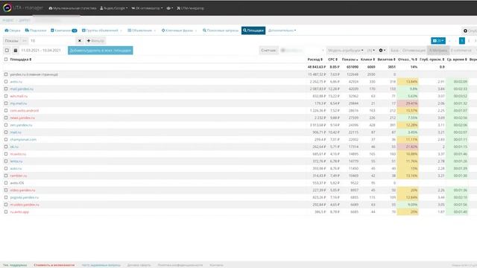Expand the Дополнительно dropdown
Image resolution: width=477 pixels, height=268 pixels.
pos(282,31)
